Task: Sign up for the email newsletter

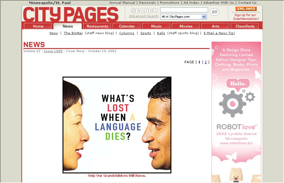Action: [x=246, y=17]
